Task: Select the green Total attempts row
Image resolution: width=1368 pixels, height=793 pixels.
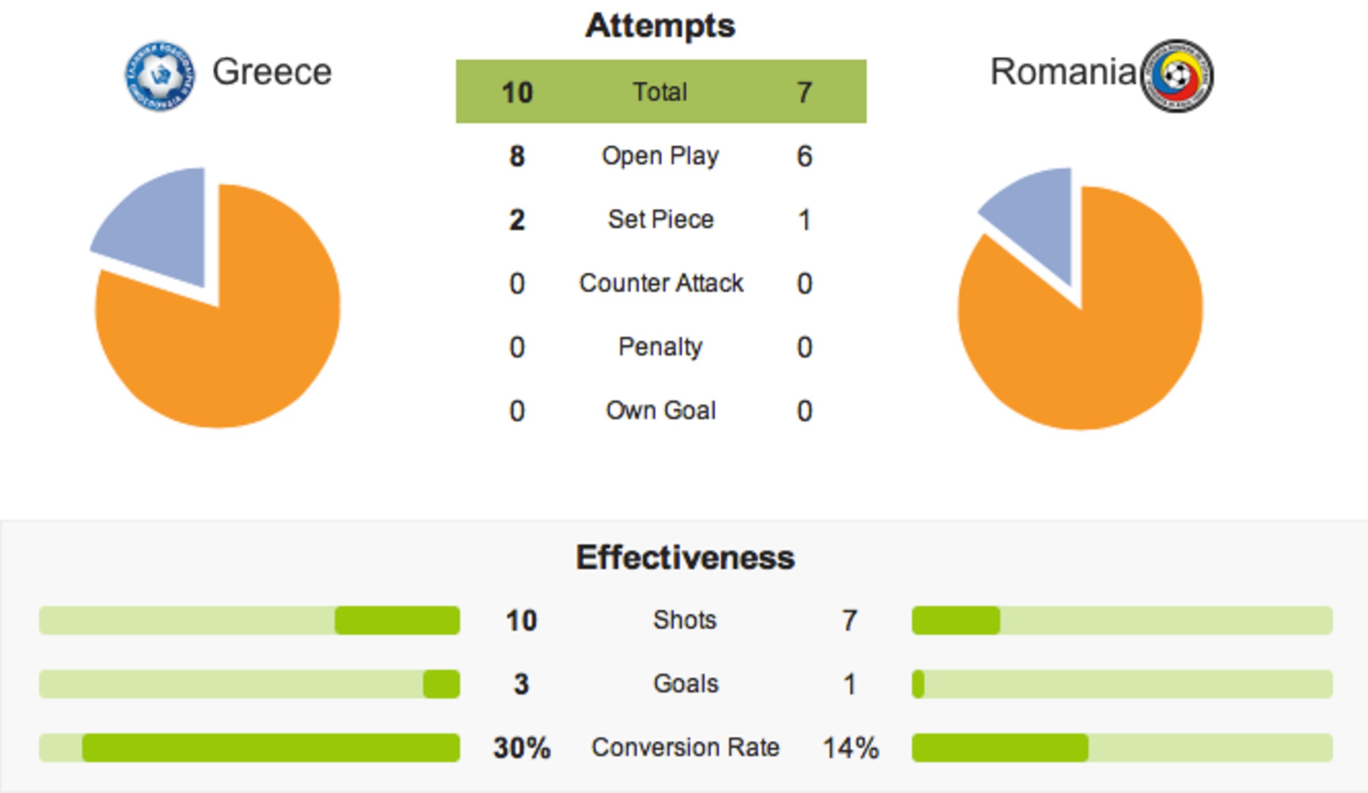Action: click(660, 91)
